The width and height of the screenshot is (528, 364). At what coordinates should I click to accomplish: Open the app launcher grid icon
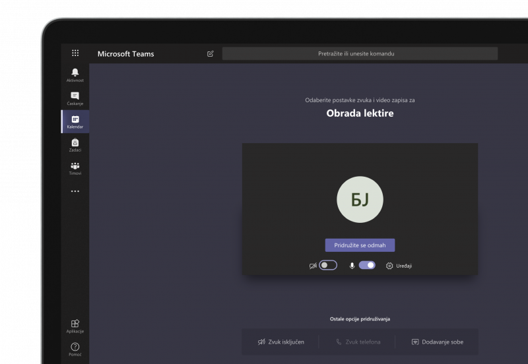pos(75,53)
